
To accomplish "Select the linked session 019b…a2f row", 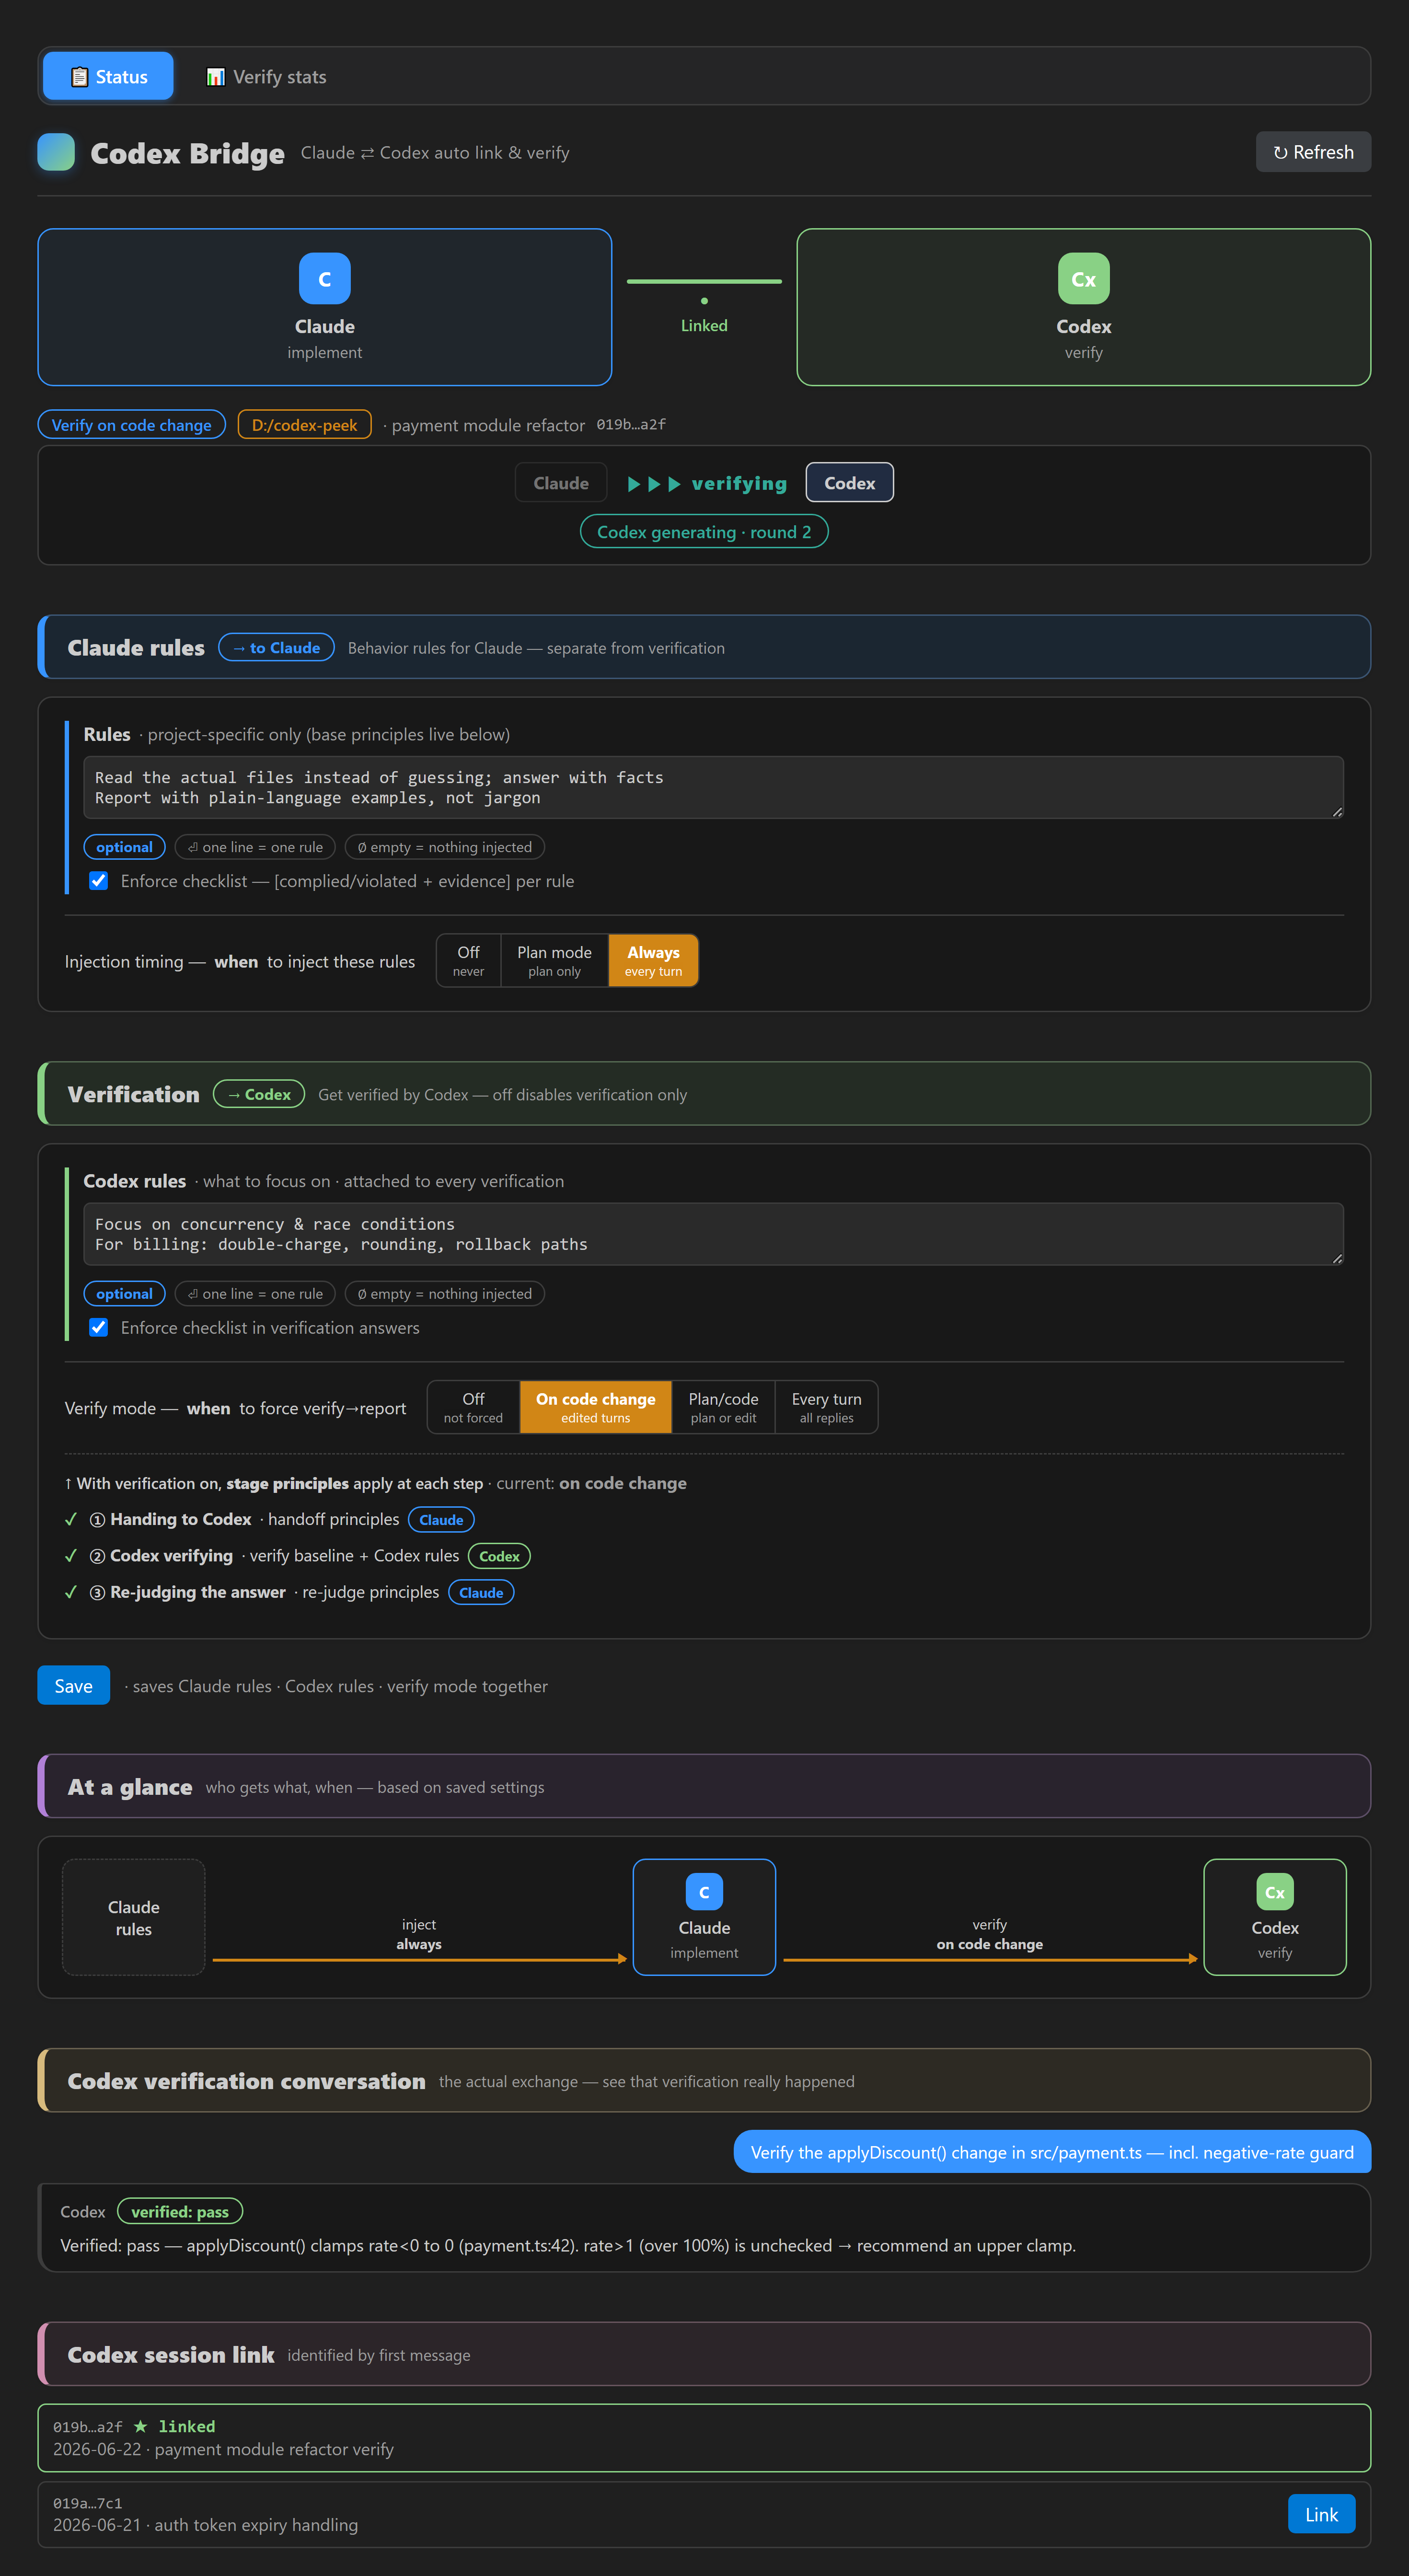I will click(704, 2439).
